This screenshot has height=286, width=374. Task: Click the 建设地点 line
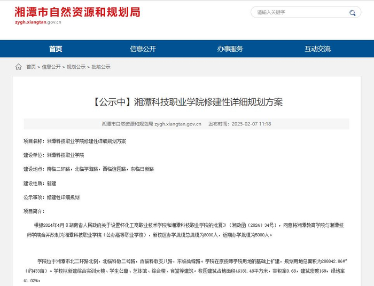[x=89, y=169]
